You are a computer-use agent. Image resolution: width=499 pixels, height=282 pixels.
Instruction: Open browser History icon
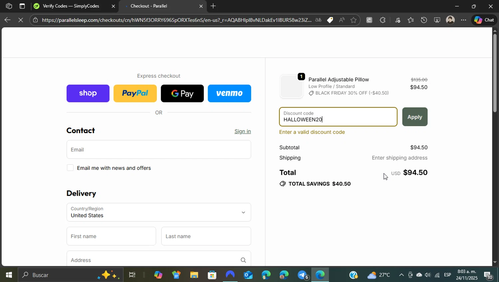(x=424, y=20)
